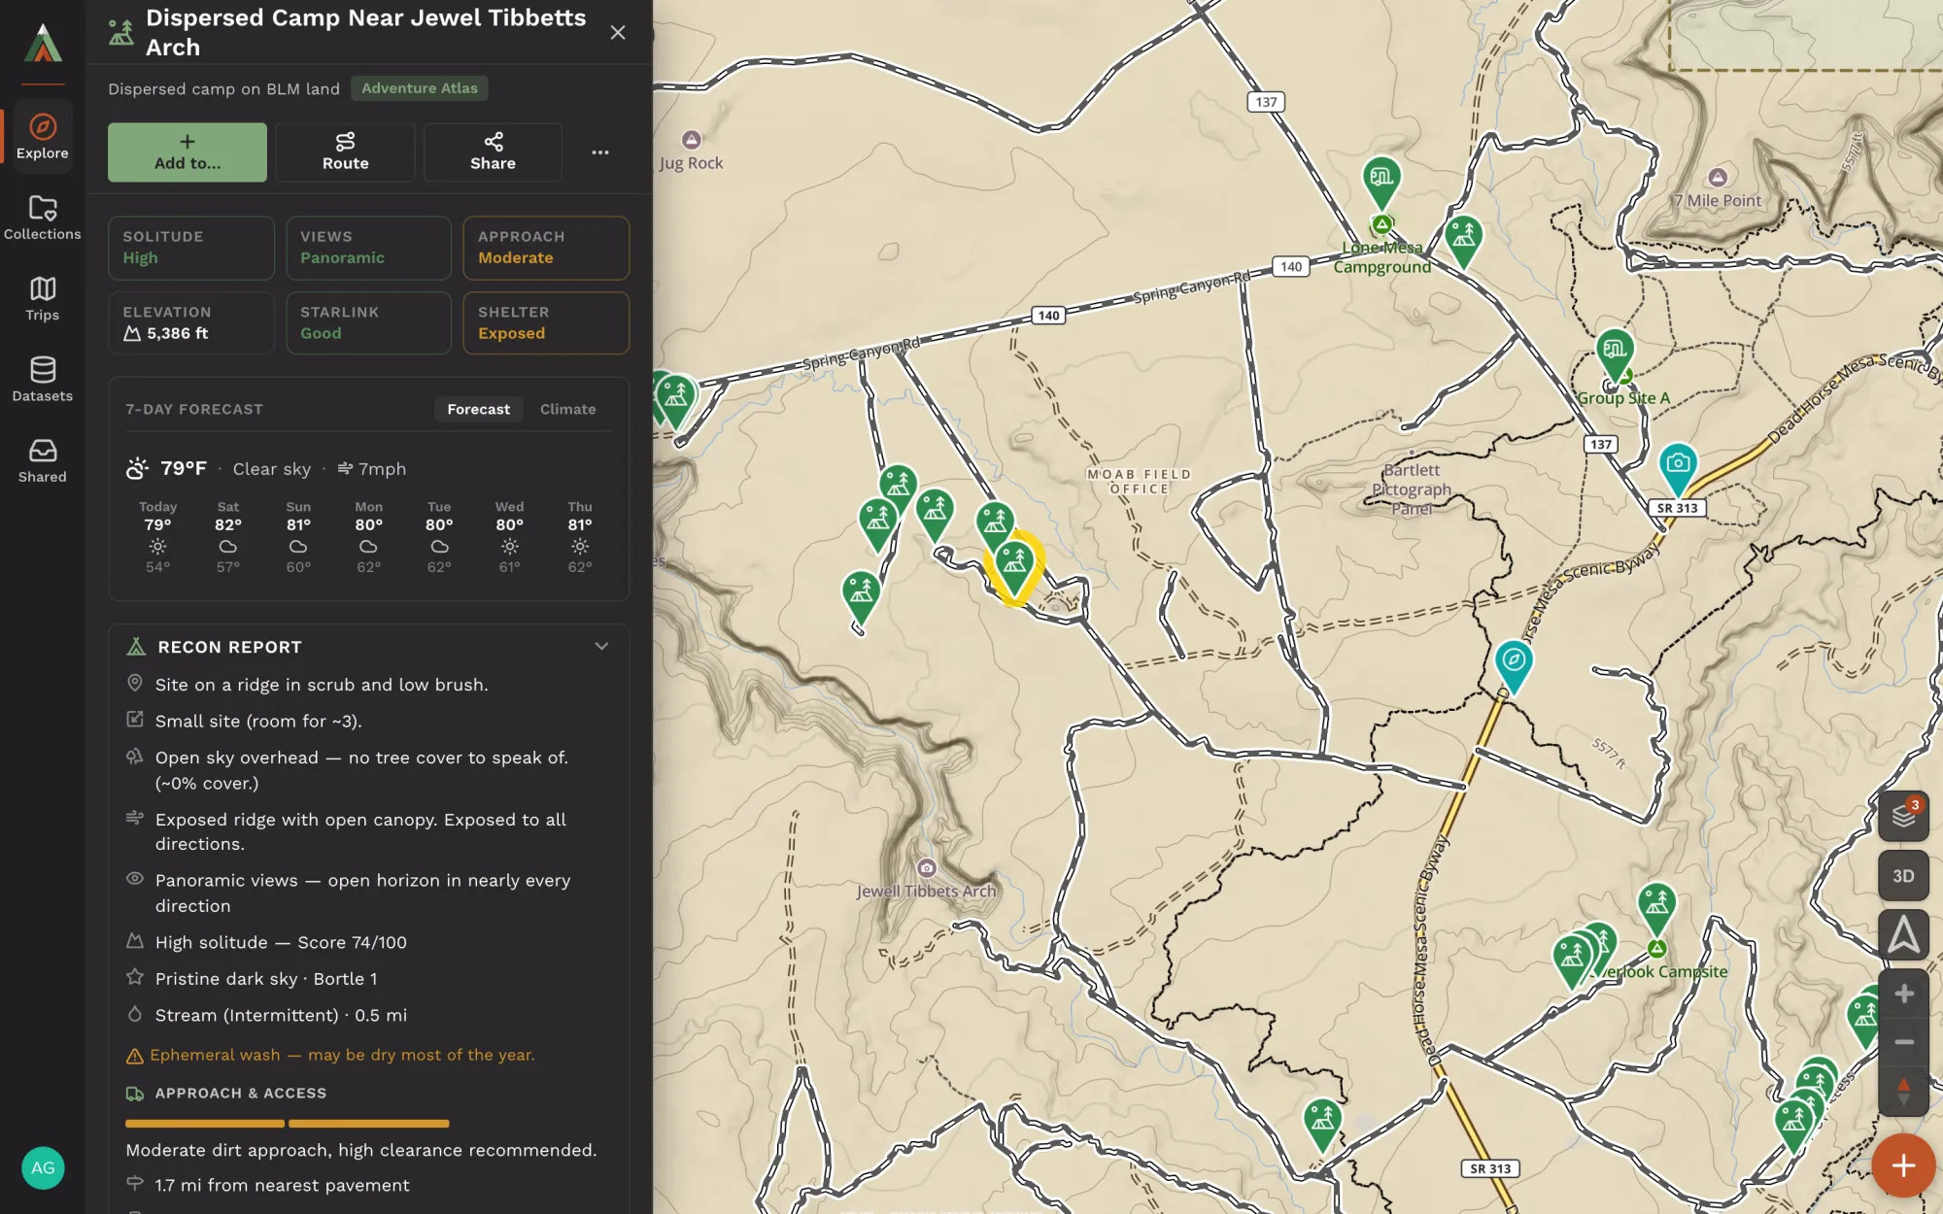Click the Adventure Atlas tag

pos(420,88)
